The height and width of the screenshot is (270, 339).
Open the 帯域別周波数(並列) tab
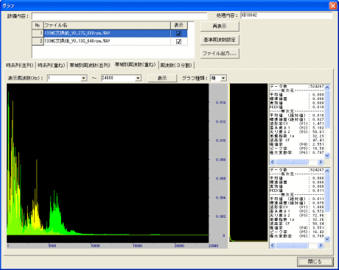pos(90,65)
